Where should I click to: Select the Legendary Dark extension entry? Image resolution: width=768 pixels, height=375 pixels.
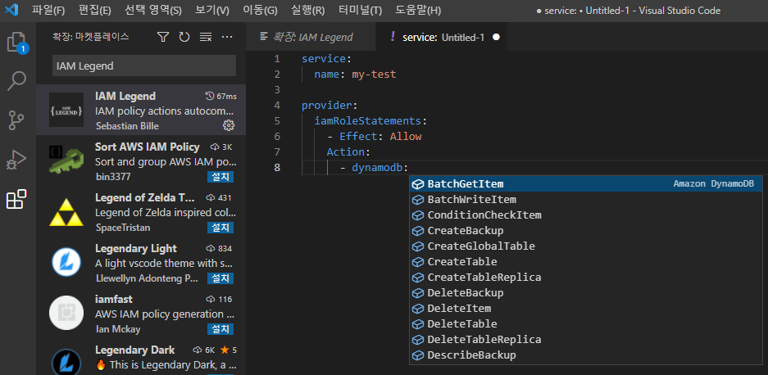click(x=141, y=359)
